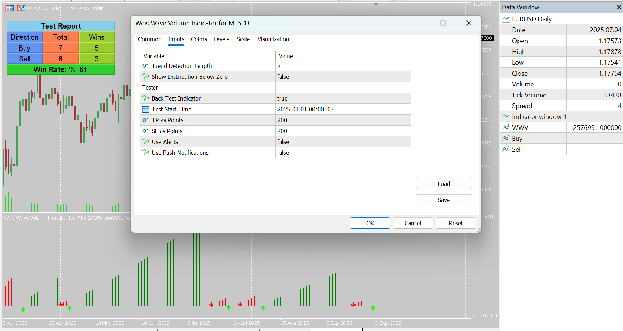Click the boolean icon beside Use Alerts
This screenshot has width=623, height=331.
click(146, 142)
